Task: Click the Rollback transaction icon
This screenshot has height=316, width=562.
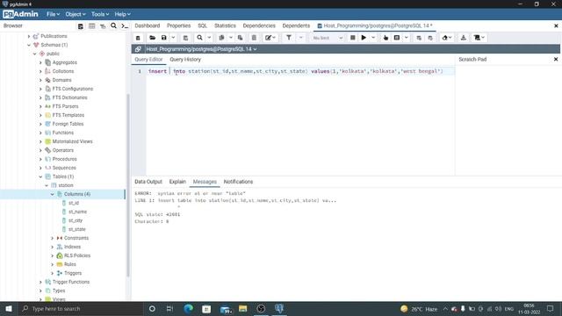Action: (430, 38)
